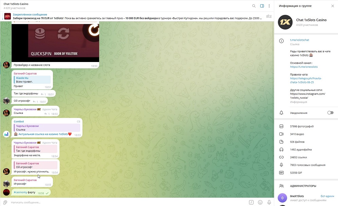Open the emoji picker
The height and width of the screenshot is (206, 338).
260,202
